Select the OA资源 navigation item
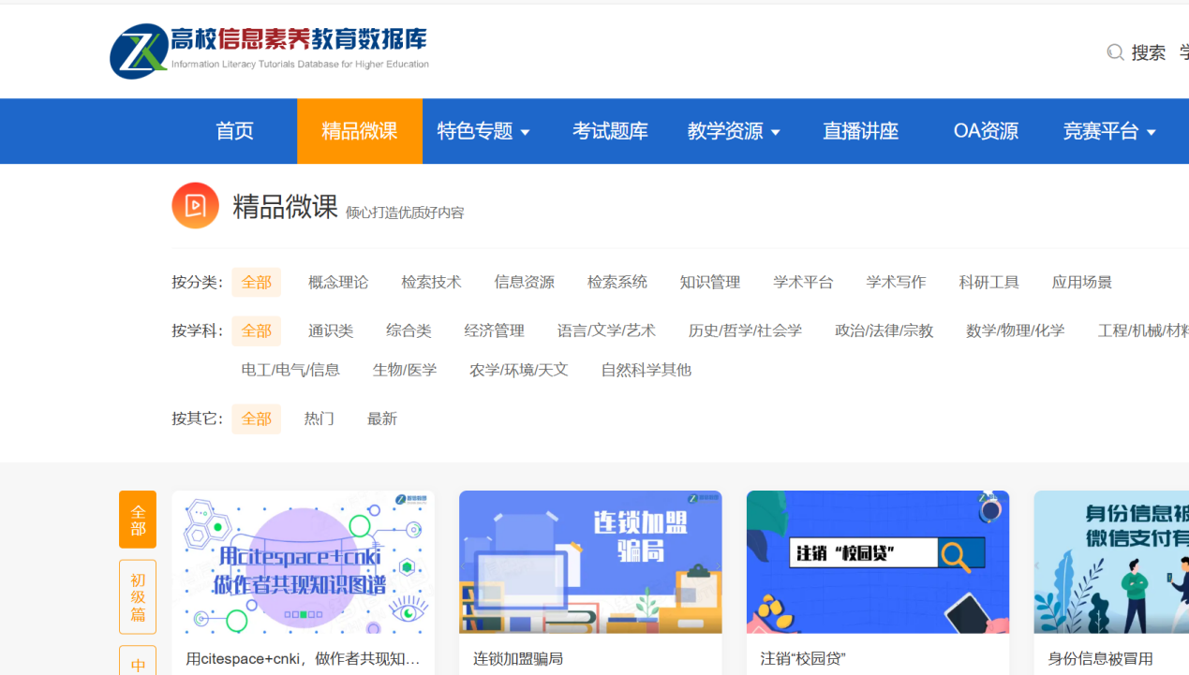This screenshot has width=1189, height=675. [x=986, y=132]
